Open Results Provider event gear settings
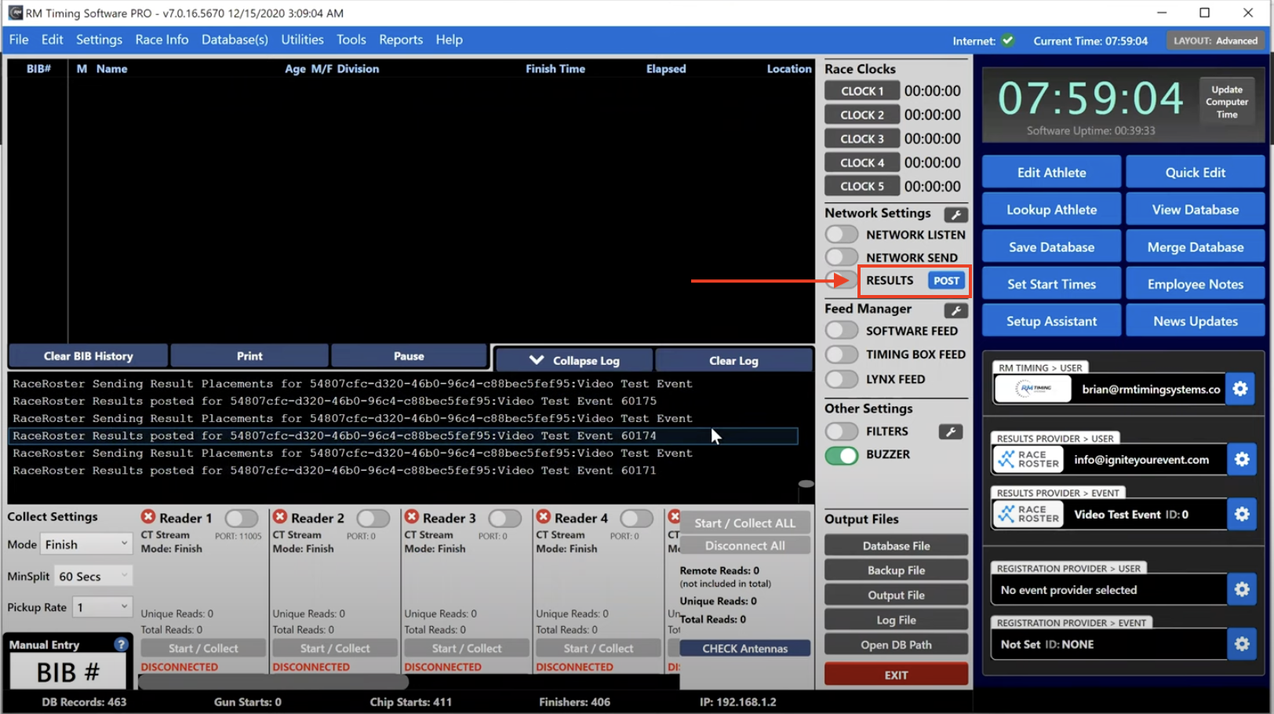 [x=1241, y=515]
